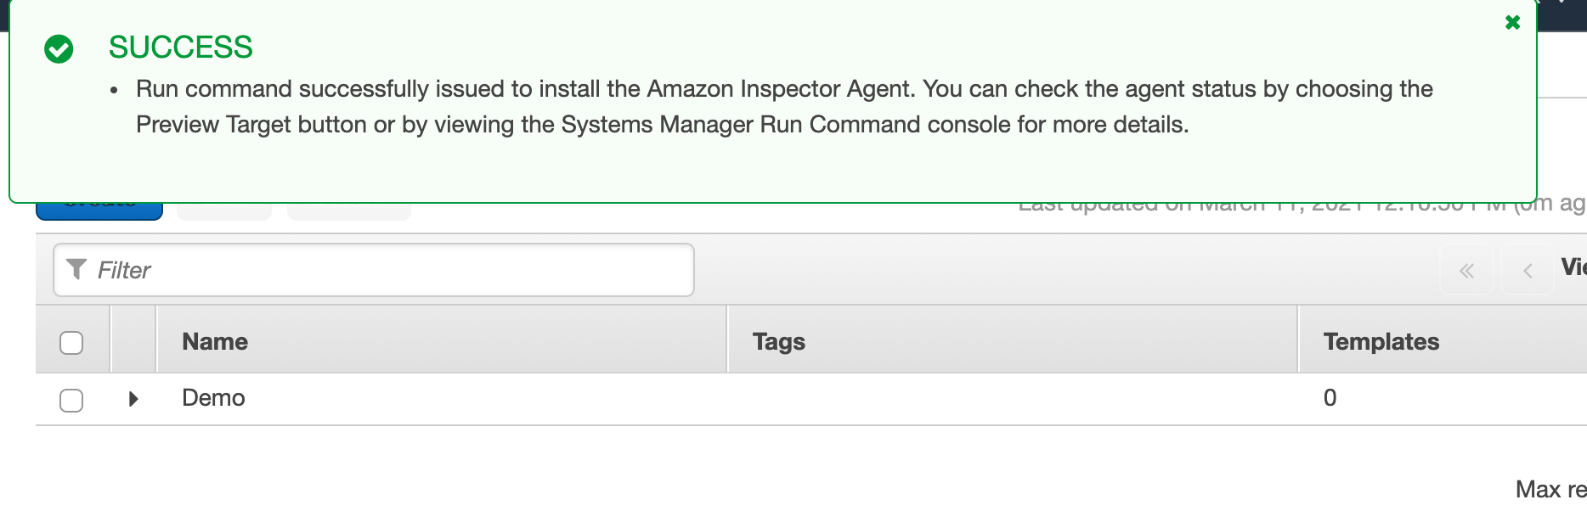Click the Templates count 0 for Demo

[1330, 397]
